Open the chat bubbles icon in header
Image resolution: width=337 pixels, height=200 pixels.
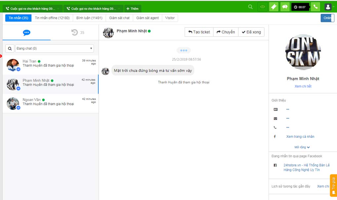285,7
